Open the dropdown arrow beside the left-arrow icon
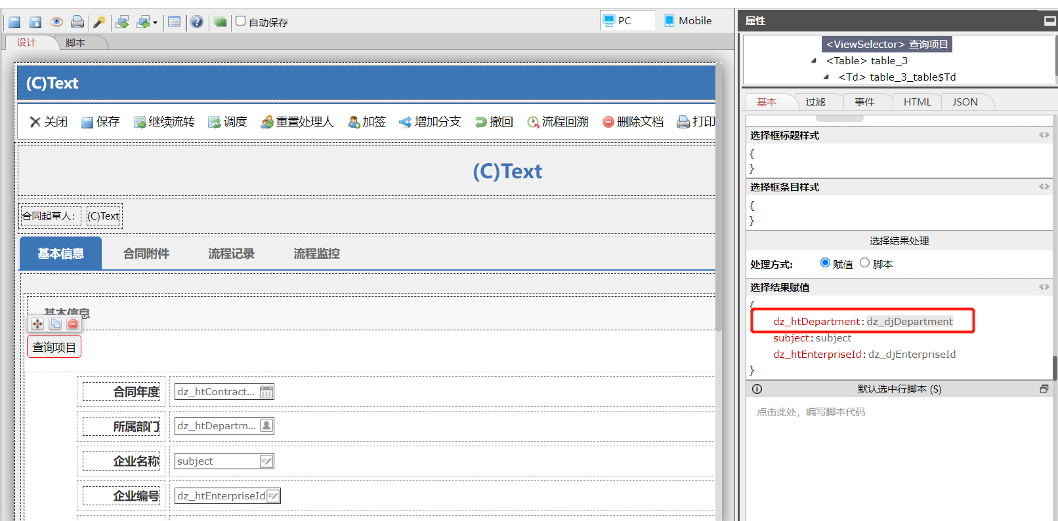 (156, 23)
